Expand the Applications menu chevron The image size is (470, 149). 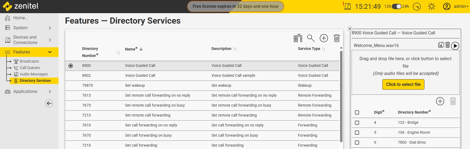pyautogui.click(x=50, y=92)
